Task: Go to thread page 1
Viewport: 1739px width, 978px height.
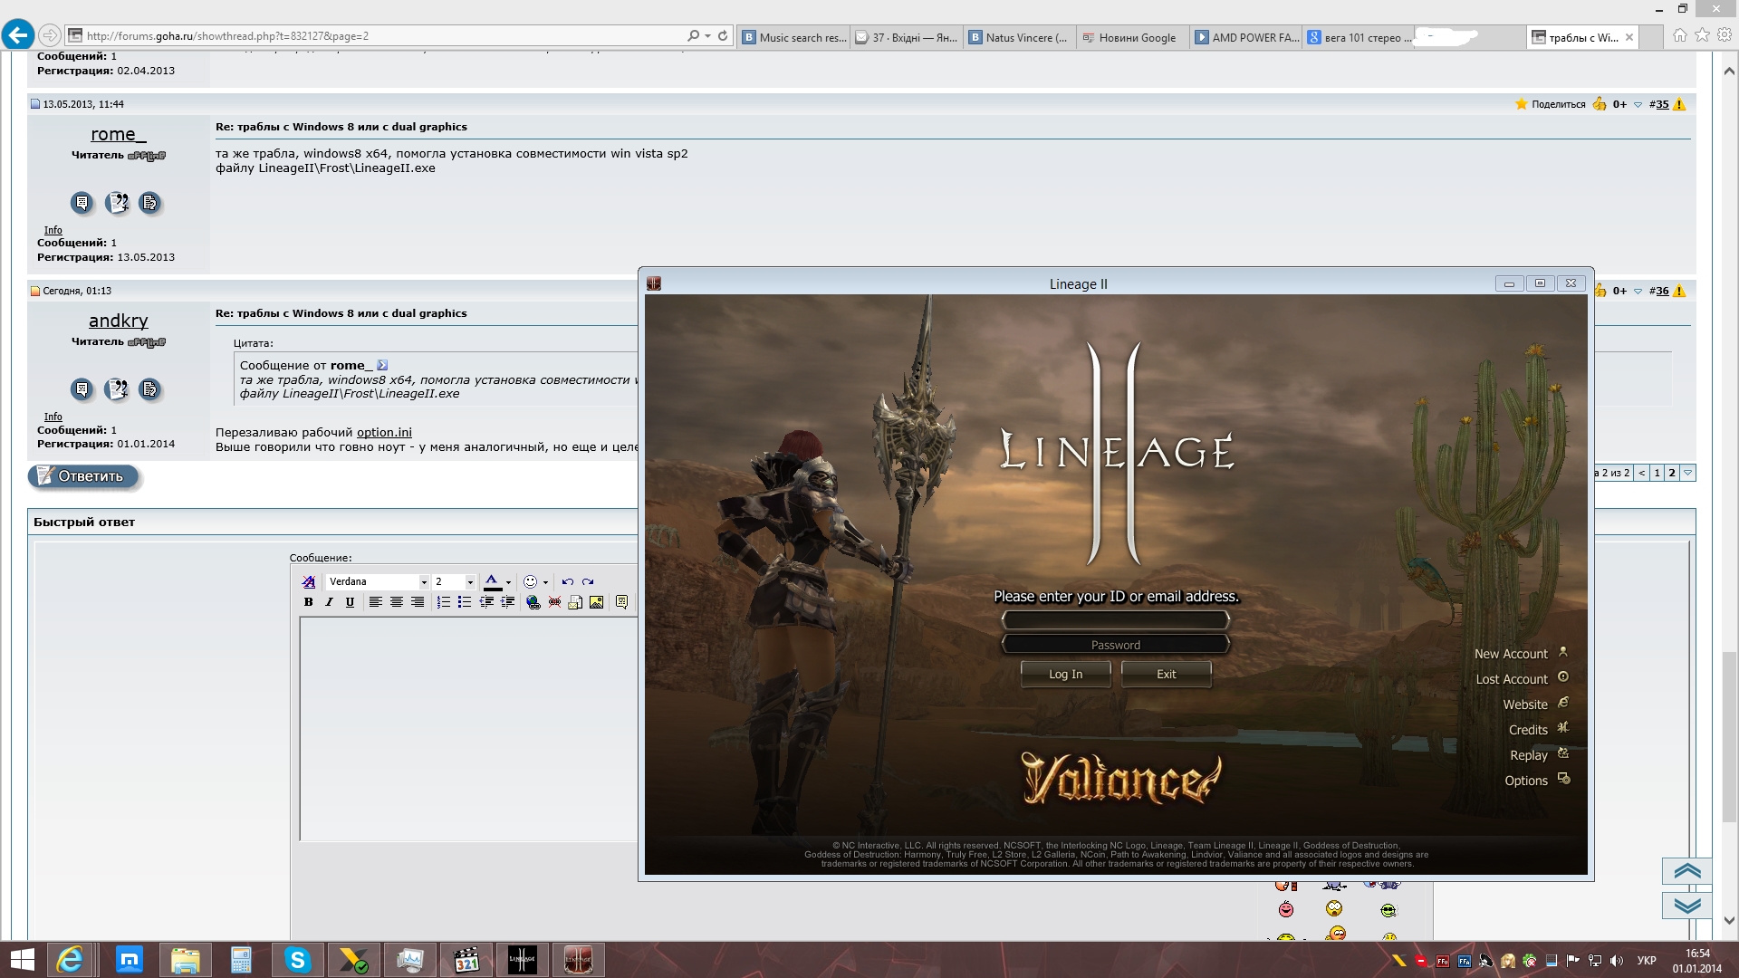Action: tap(1657, 473)
